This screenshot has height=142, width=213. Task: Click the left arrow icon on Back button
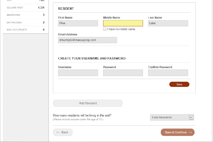(58, 132)
